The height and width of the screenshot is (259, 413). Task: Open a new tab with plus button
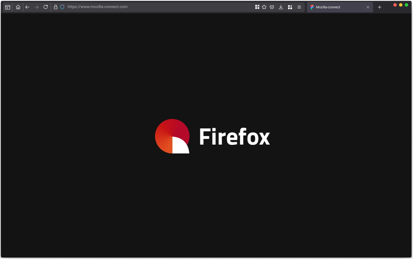pos(379,7)
